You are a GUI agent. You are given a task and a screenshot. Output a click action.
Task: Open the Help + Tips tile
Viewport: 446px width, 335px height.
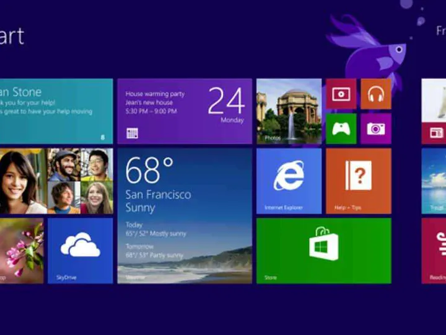359,181
